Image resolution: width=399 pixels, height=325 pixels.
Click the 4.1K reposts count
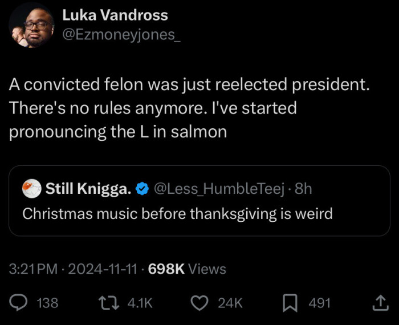pyautogui.click(x=140, y=303)
